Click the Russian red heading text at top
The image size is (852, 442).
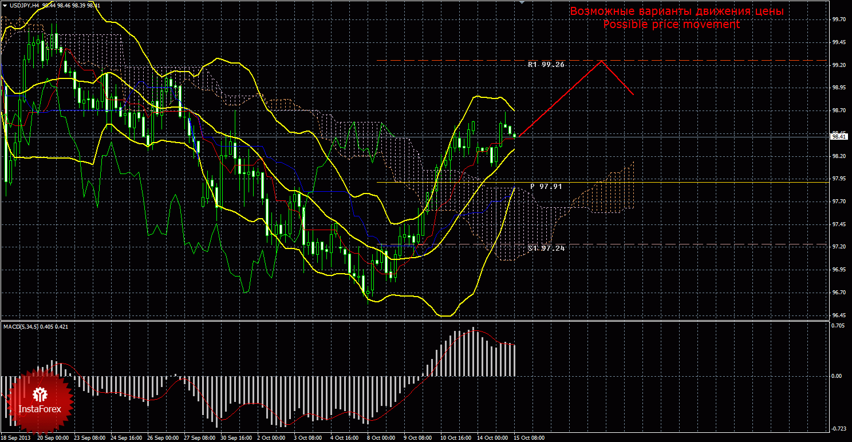pyautogui.click(x=676, y=11)
